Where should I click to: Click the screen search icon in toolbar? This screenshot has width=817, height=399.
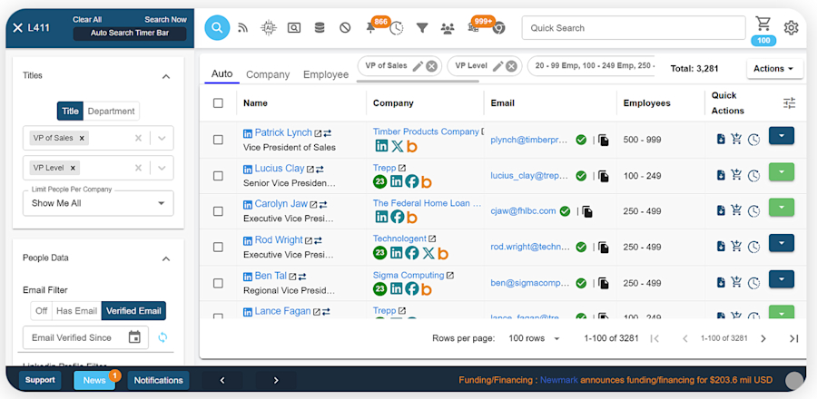[x=294, y=28]
